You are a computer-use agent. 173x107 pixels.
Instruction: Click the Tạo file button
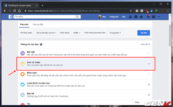144,33
